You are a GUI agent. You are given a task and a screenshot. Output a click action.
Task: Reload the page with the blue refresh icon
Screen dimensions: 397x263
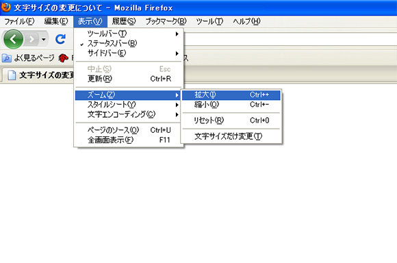click(x=60, y=39)
